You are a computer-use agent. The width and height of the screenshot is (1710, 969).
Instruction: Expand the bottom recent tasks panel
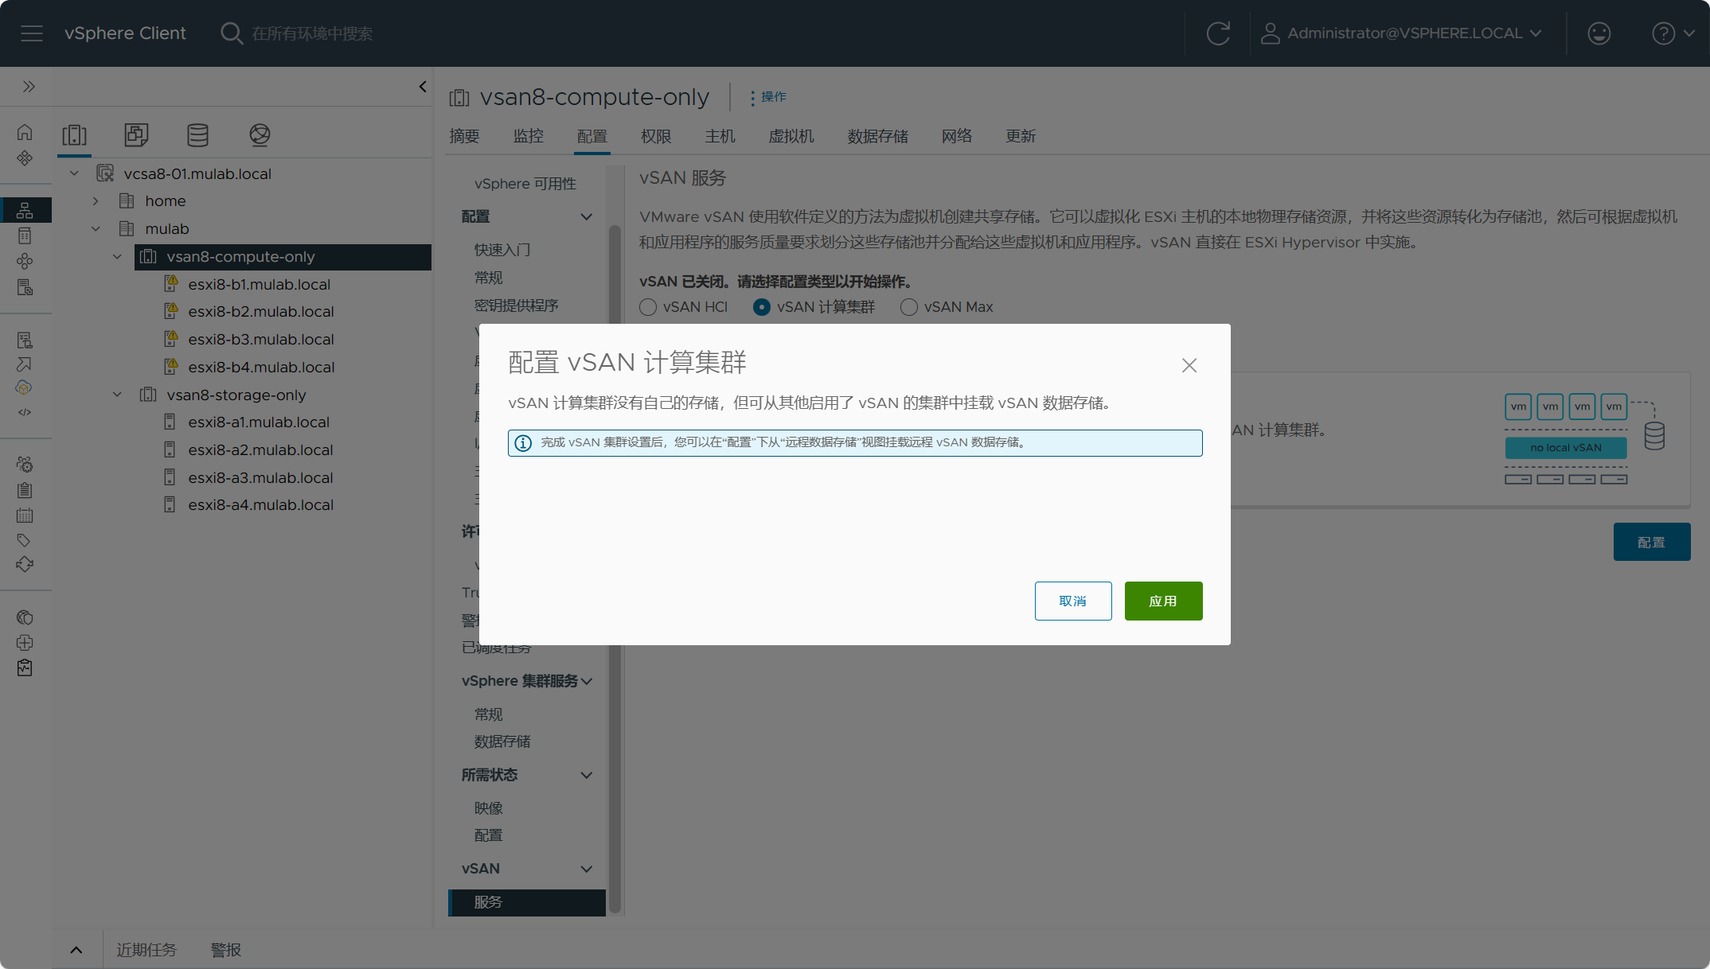click(x=76, y=950)
